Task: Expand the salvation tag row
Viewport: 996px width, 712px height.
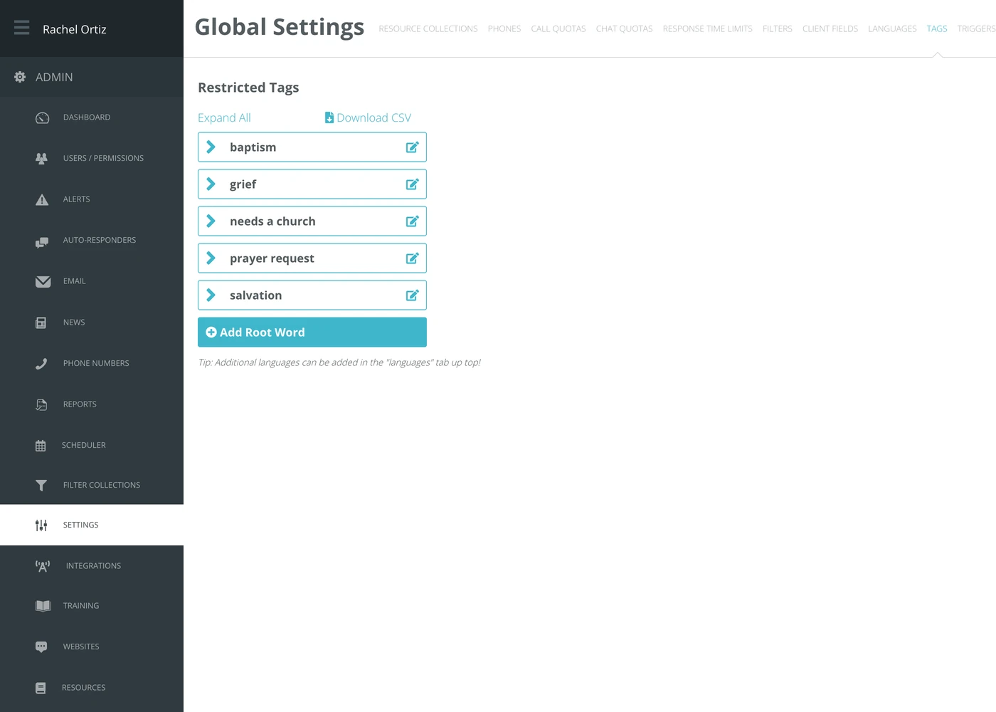Action: coord(211,295)
